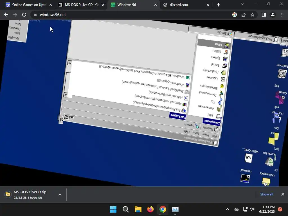Open the Documents folder desktop icon
Viewport: 288px width, 216px height.
click(267, 179)
